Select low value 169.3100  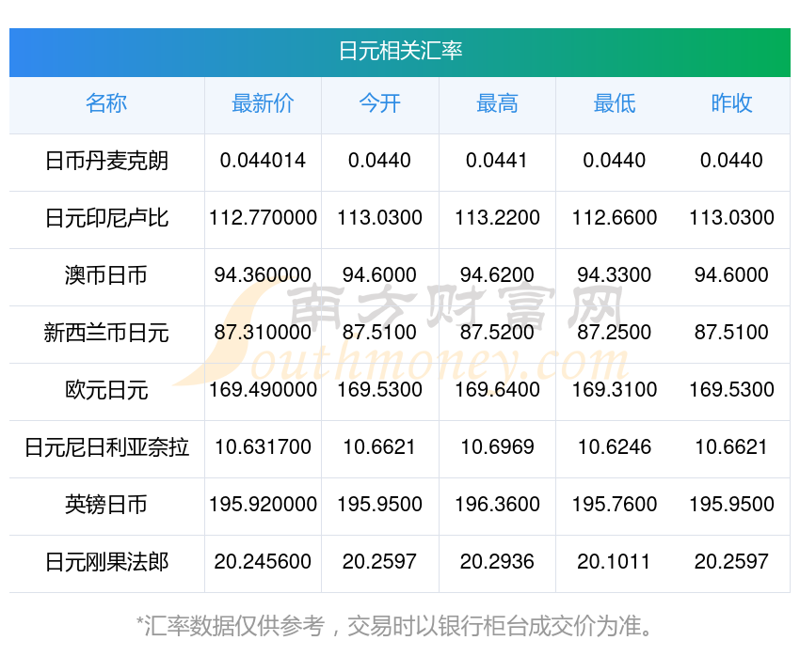pyautogui.click(x=615, y=390)
